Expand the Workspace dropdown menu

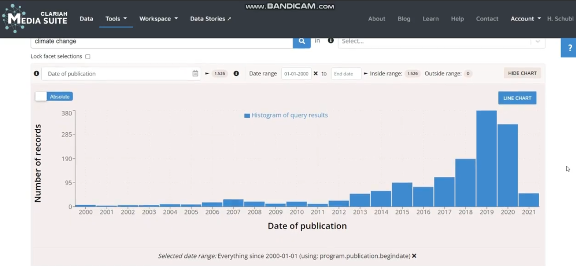(159, 19)
